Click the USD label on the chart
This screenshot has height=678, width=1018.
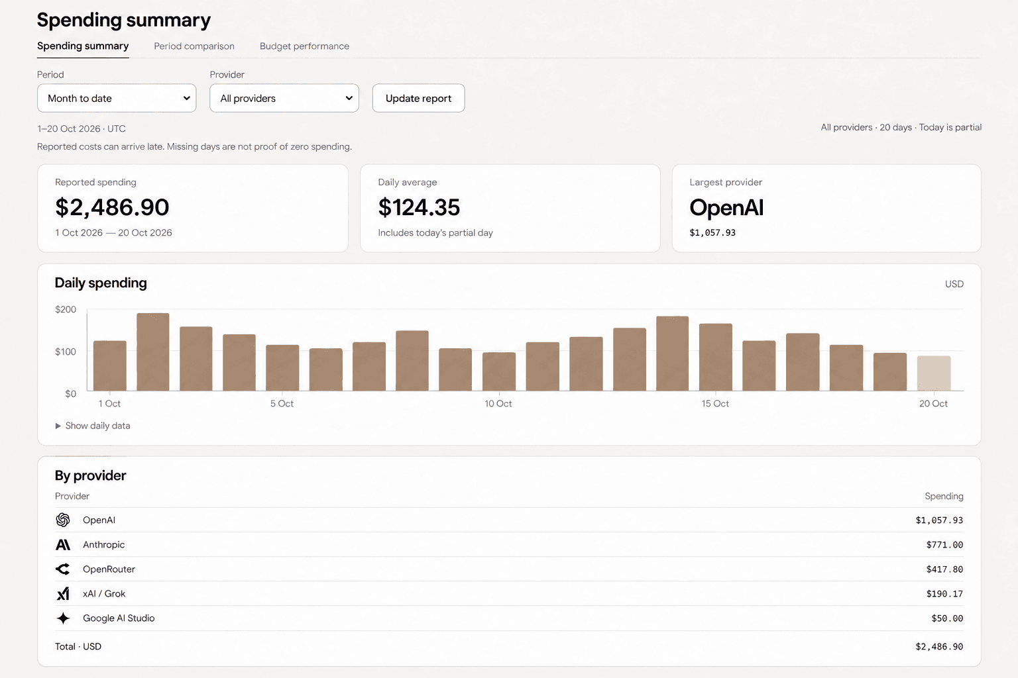pos(954,284)
